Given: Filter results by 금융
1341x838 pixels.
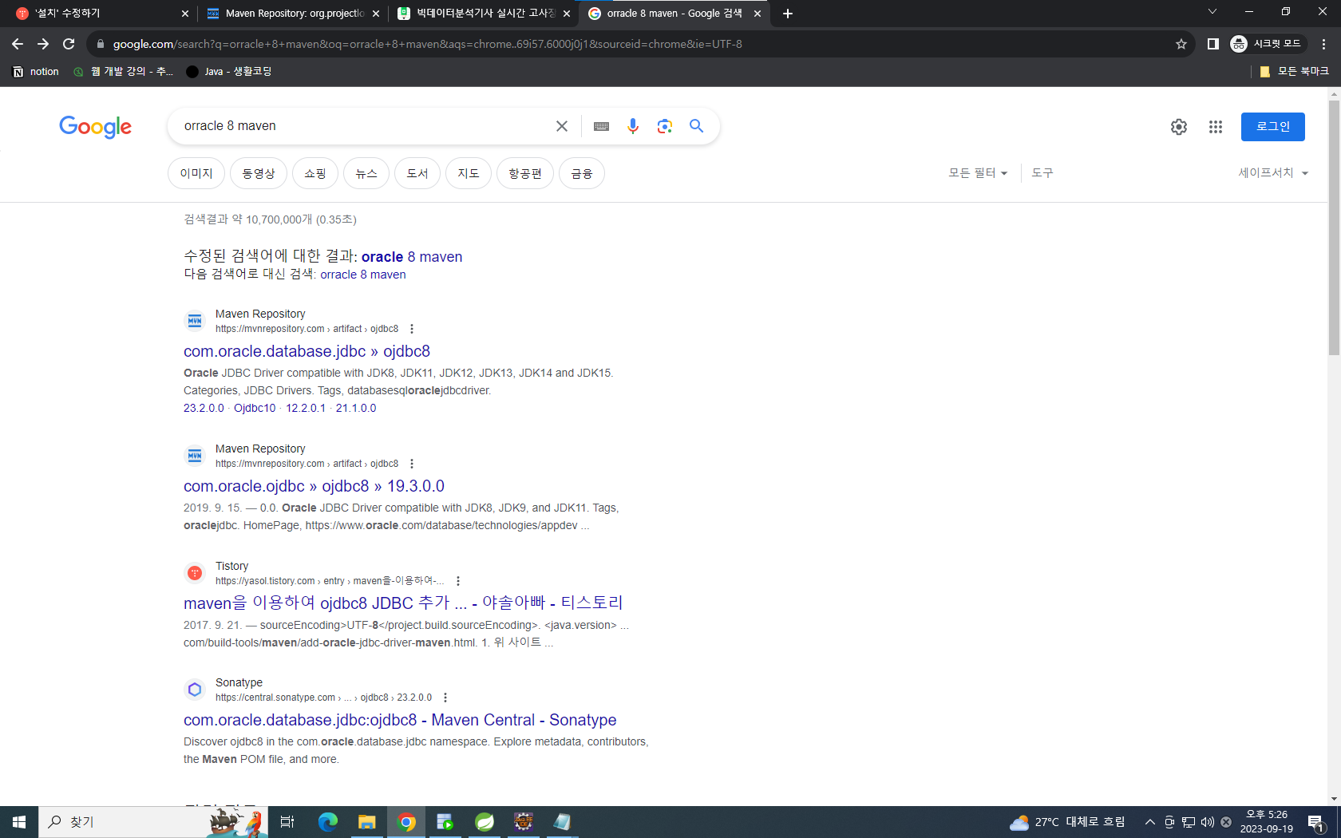Looking at the screenshot, I should click(582, 173).
